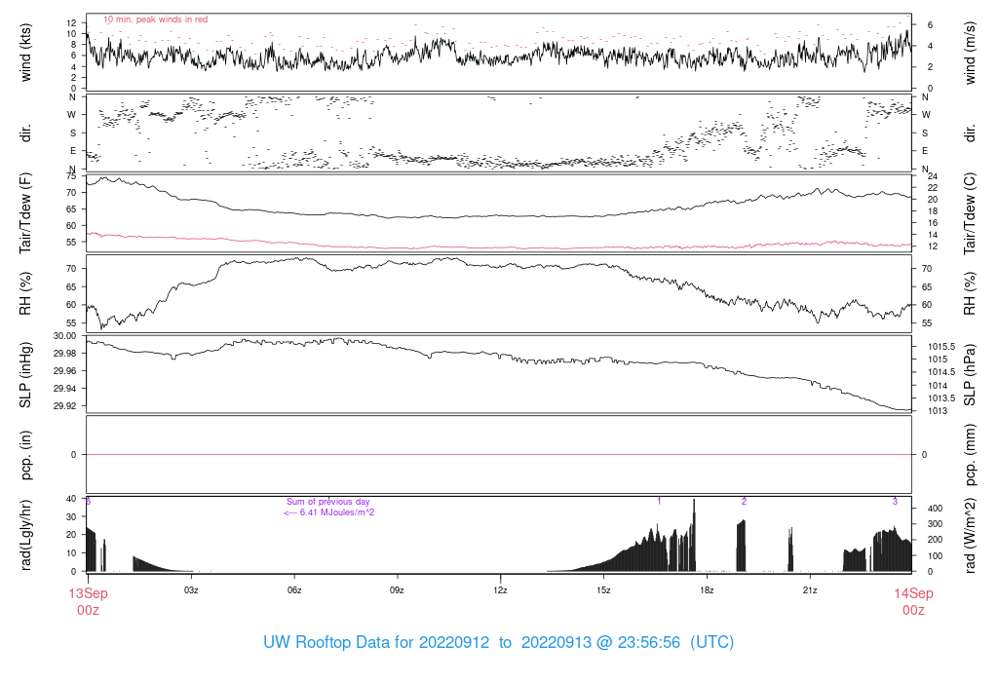Click the '6.41 MJoules/m^2' value text

point(337,512)
